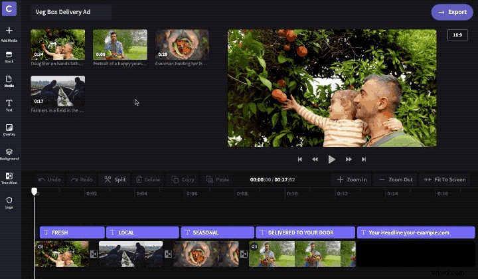
Task: Edit the project title Veg Box Delivery Ad
Action: click(71, 12)
